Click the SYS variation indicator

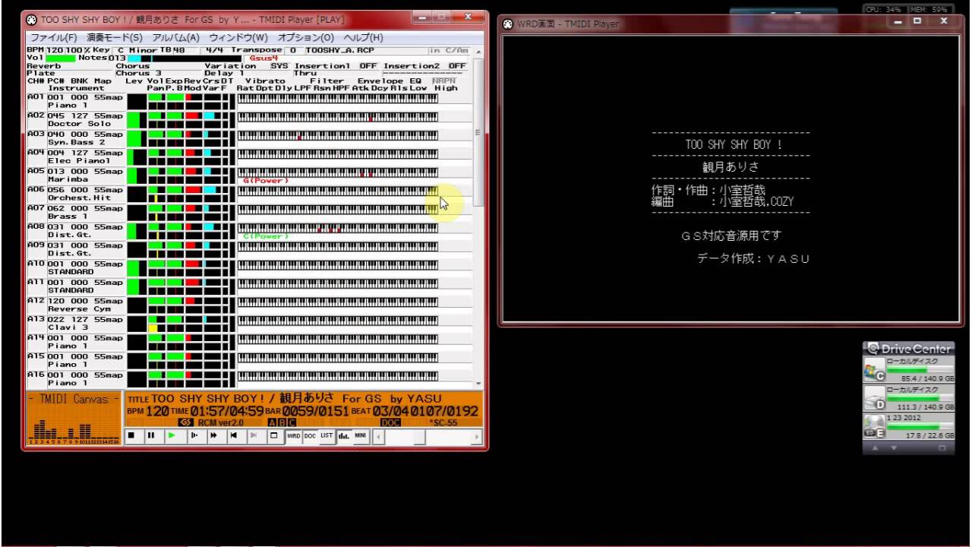click(279, 66)
